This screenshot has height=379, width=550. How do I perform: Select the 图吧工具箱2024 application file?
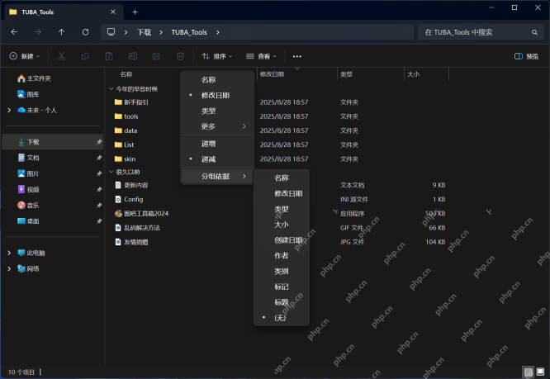(146, 214)
